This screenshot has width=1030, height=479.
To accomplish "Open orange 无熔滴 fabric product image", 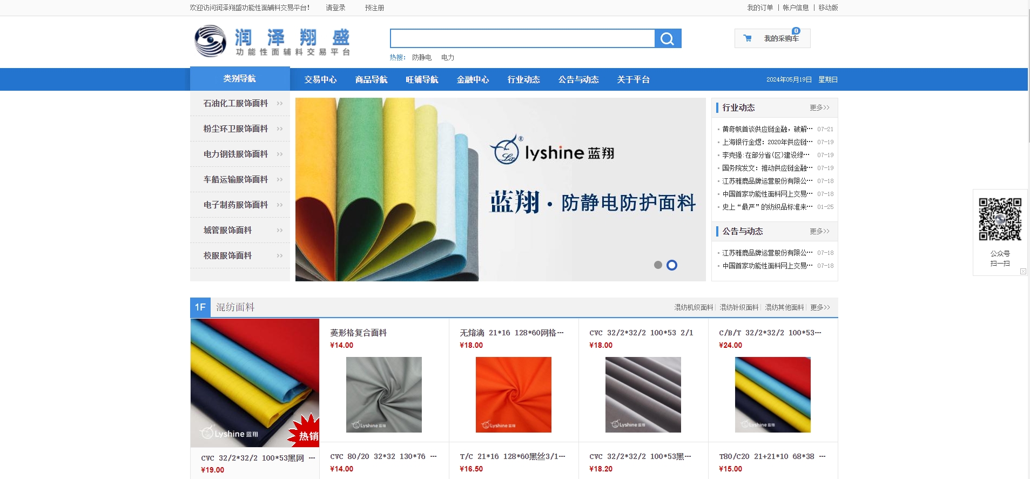I will (x=514, y=395).
